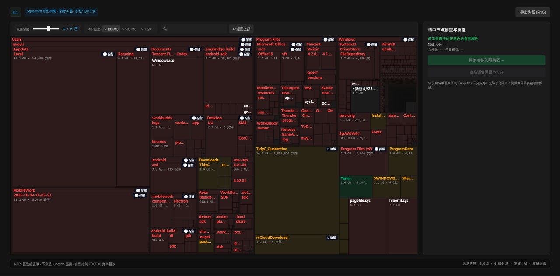Select the Roaming folder block

[x=133, y=119]
